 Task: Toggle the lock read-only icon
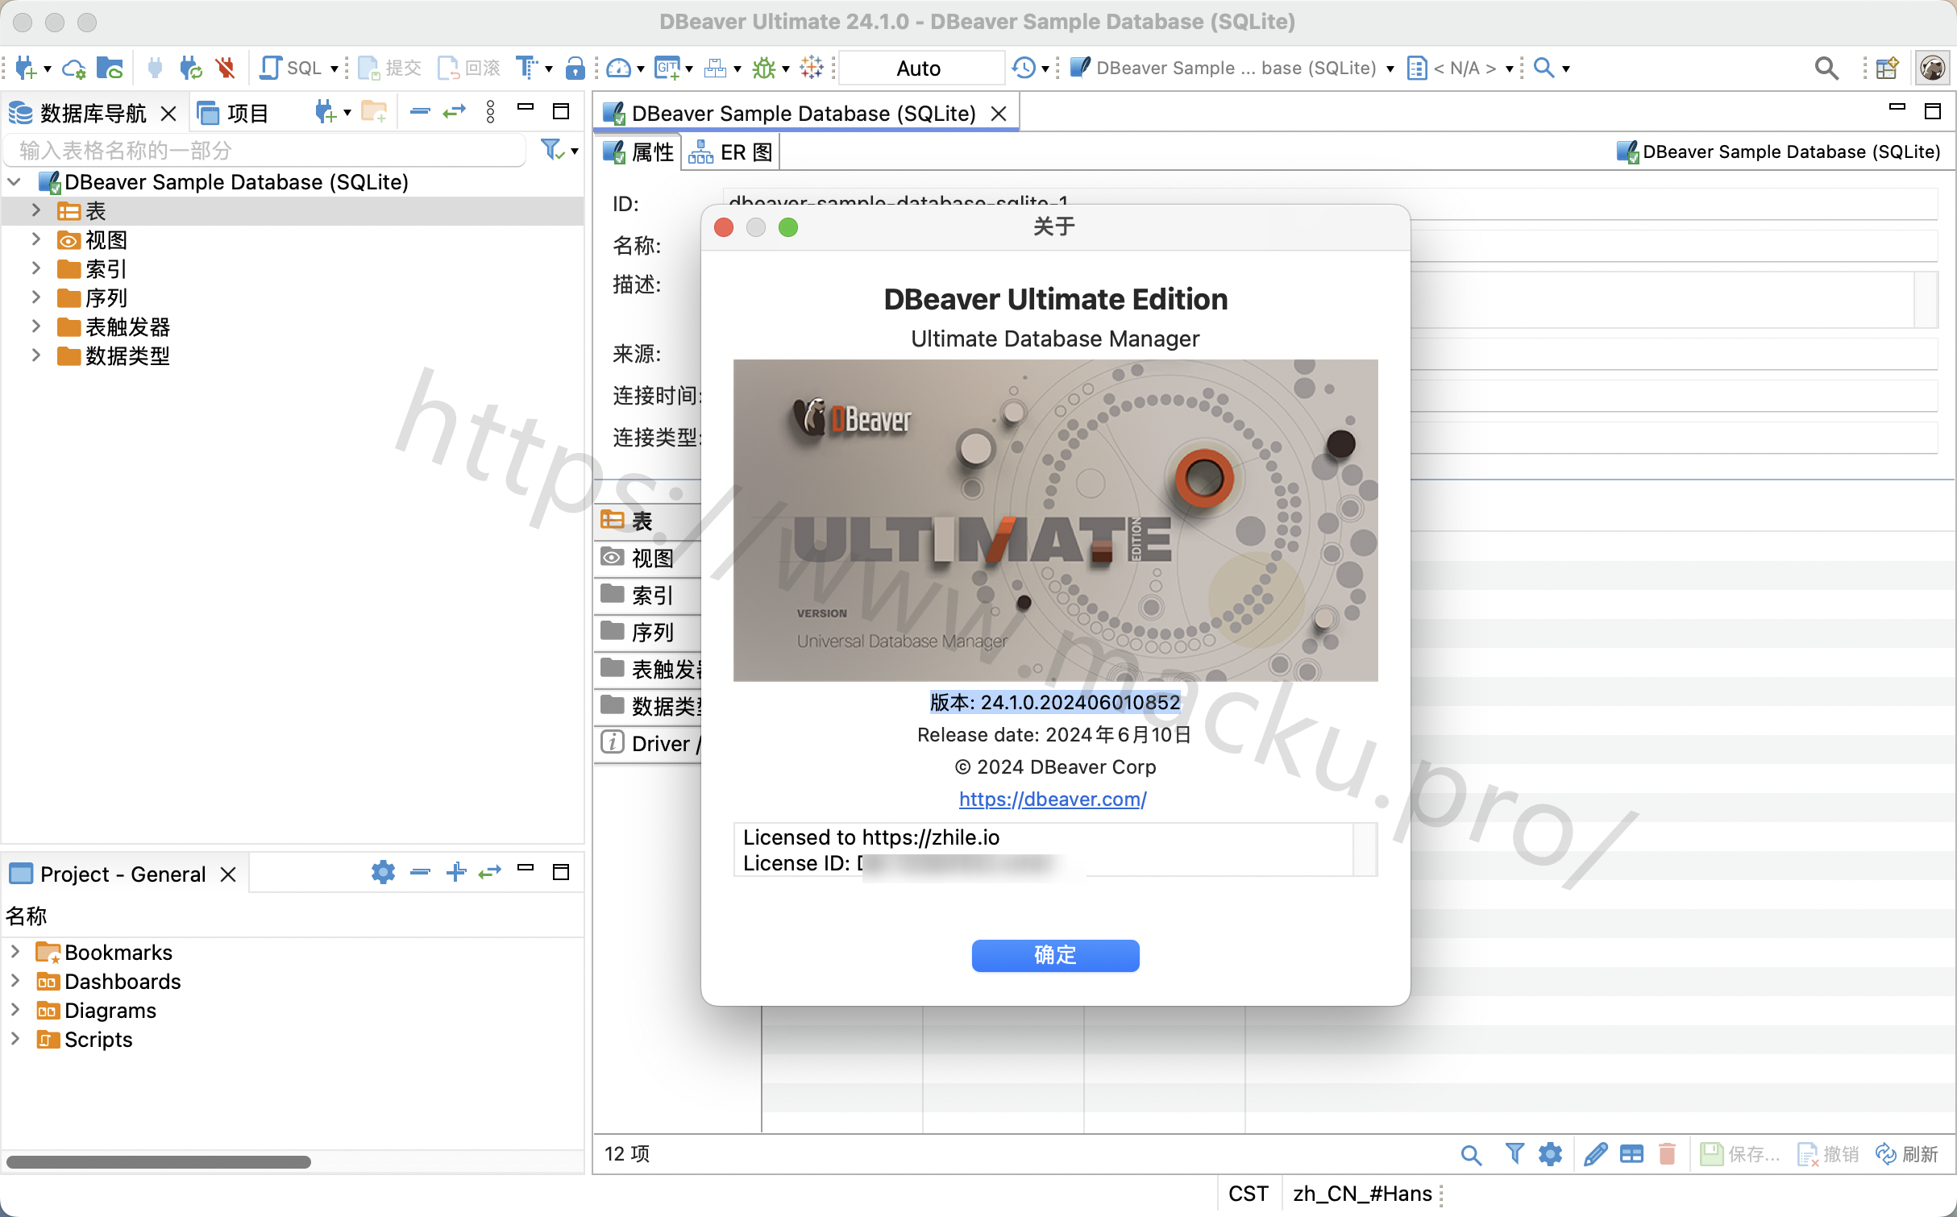click(x=575, y=69)
